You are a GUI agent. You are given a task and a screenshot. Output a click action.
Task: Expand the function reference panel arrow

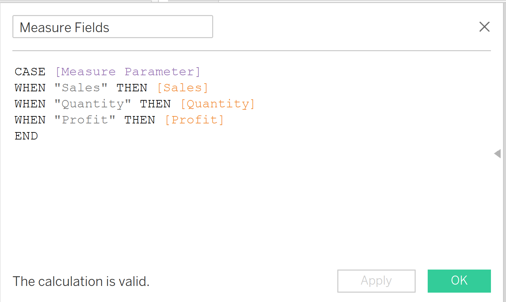coord(497,154)
